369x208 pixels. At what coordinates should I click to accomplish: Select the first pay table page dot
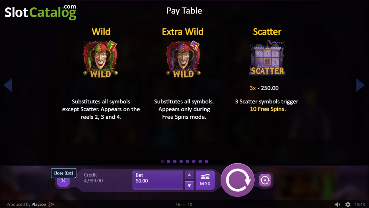(x=162, y=161)
